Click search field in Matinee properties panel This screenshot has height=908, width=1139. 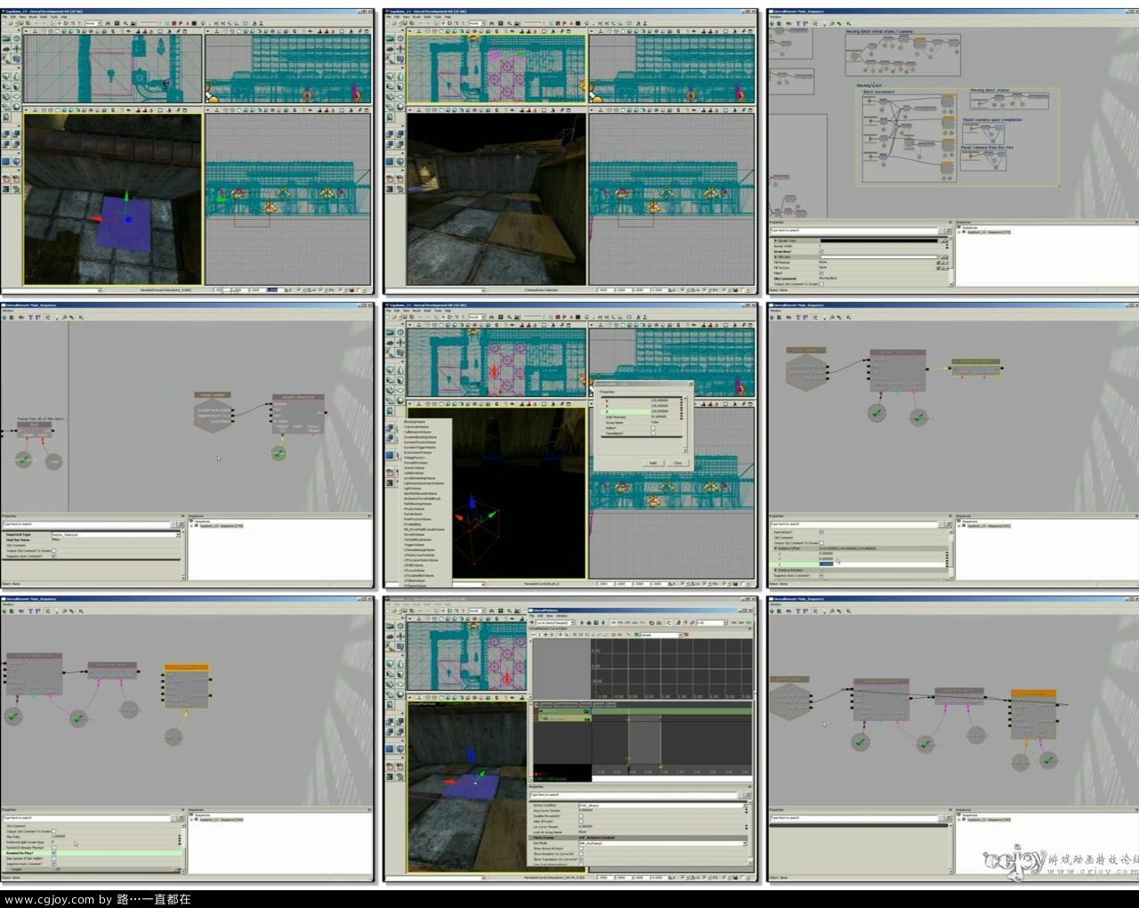click(634, 794)
